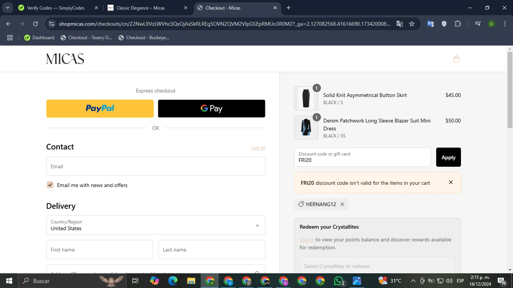Reload the checkout page
The width and height of the screenshot is (513, 288).
click(x=35, y=24)
